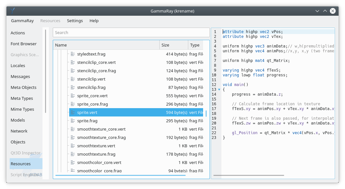Open the Network tool

(26, 131)
